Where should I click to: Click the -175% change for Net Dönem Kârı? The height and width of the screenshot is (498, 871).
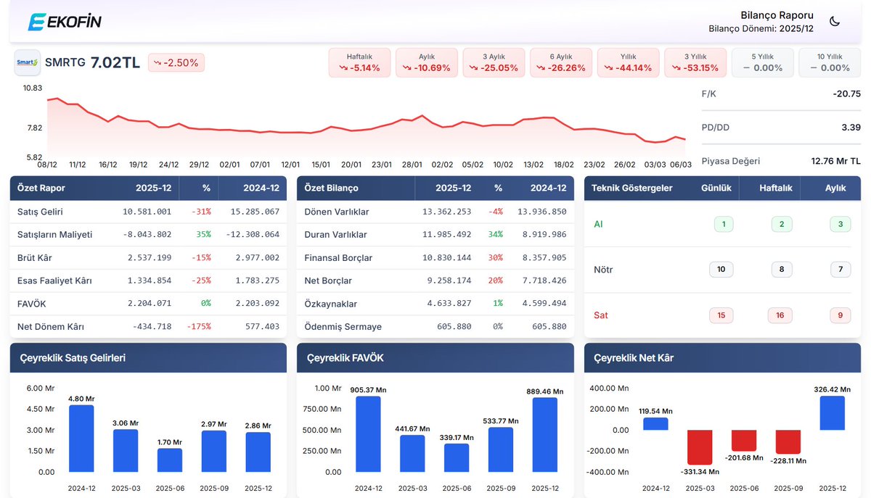click(x=198, y=327)
